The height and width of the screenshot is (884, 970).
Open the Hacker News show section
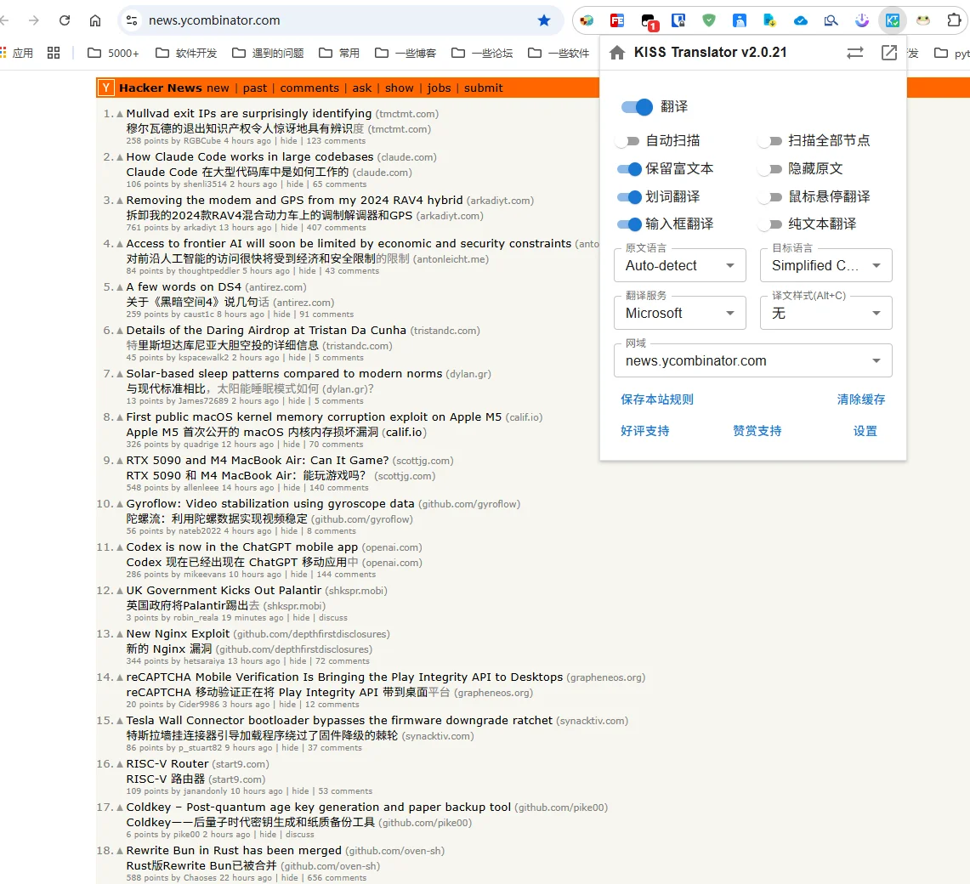click(399, 88)
